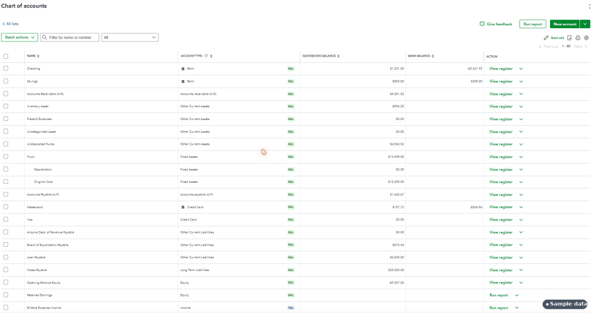Viewport: 591px width, 313px height.
Task: Click the sort arrows next to NAME
Action: 38,56
